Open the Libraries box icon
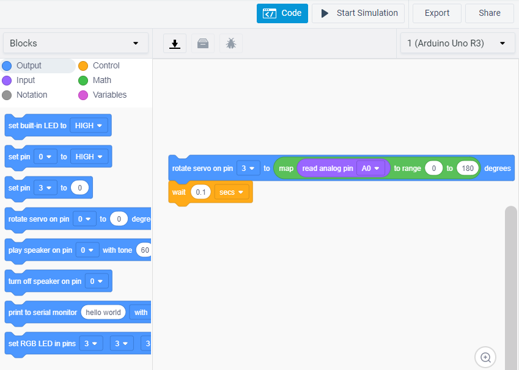 click(203, 43)
